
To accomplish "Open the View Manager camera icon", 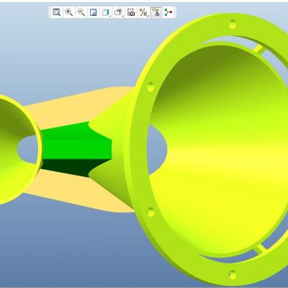I will tap(131, 12).
